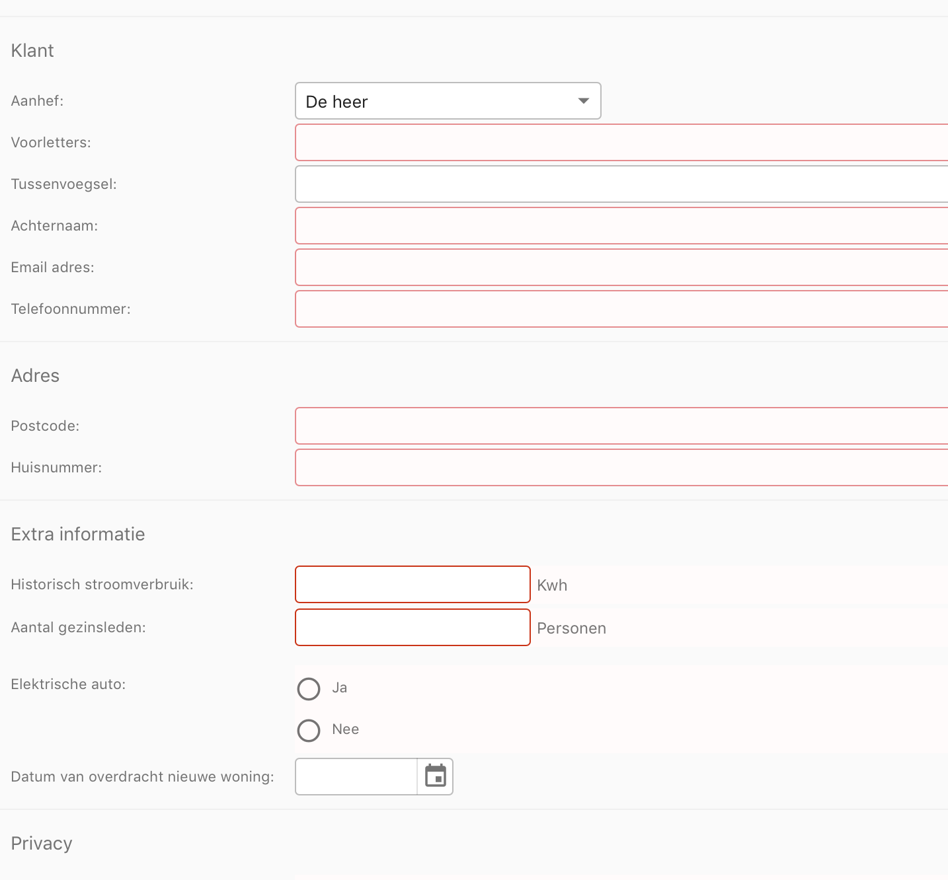Open the date picker calendar icon
Viewport: 948px width, 880px height.
coord(435,776)
